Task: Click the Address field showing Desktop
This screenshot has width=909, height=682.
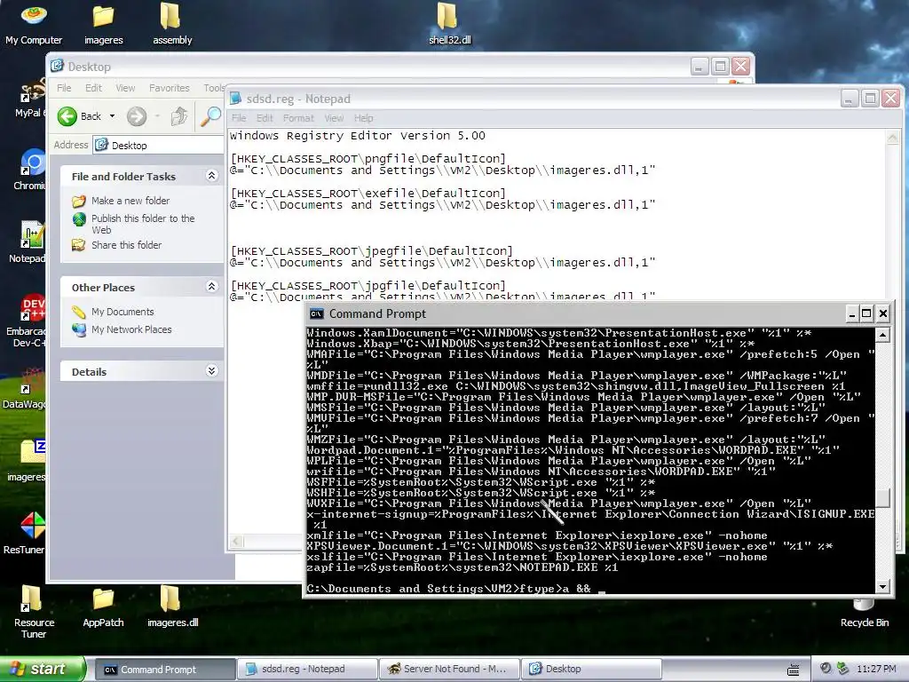Action: pos(159,145)
